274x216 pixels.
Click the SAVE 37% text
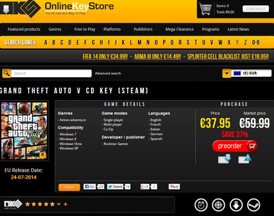click(235, 134)
